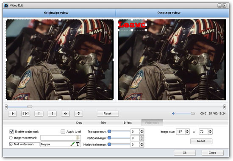Click the playback position slider handle

click(x=30, y=106)
